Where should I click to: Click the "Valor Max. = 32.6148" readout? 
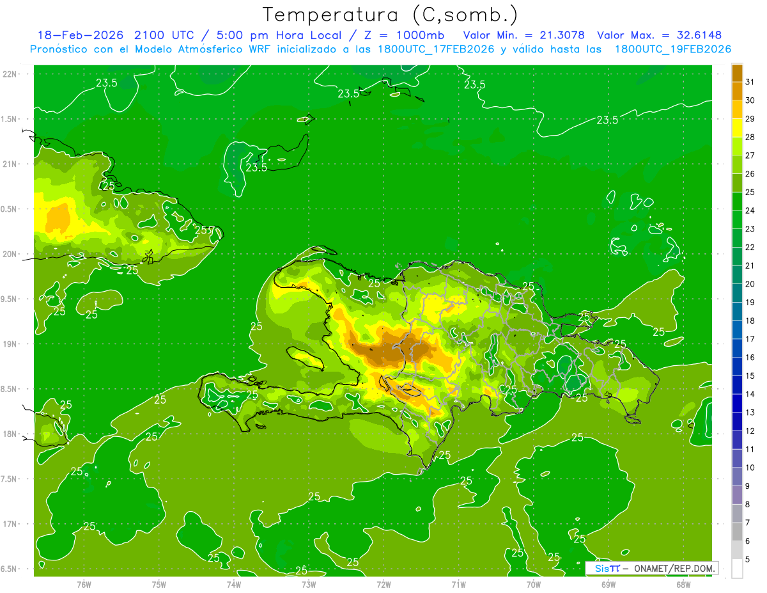660,35
